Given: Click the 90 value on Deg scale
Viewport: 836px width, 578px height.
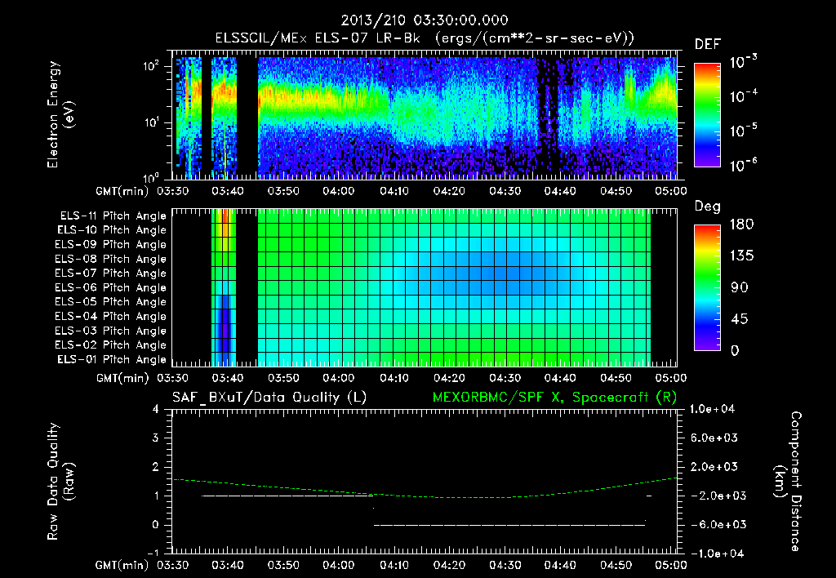Looking at the screenshot, I should 740,287.
